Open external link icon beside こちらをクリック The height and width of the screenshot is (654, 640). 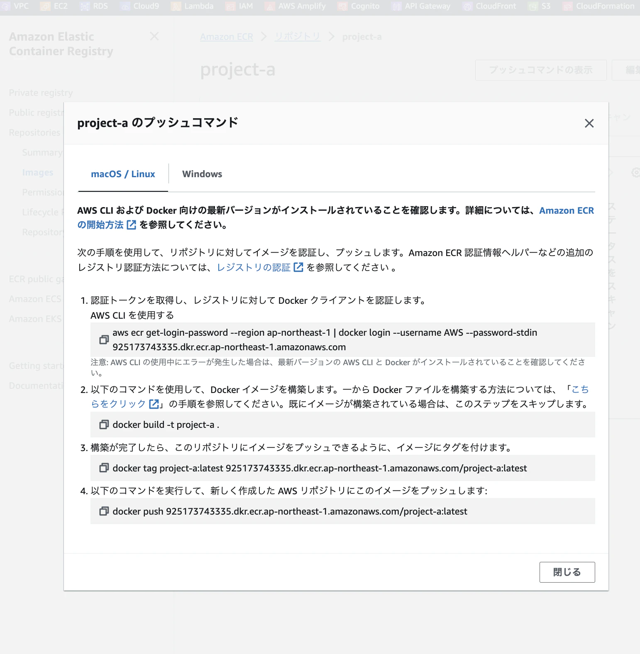click(154, 404)
